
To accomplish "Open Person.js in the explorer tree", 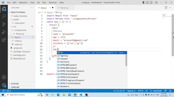I will [x=20, y=34].
